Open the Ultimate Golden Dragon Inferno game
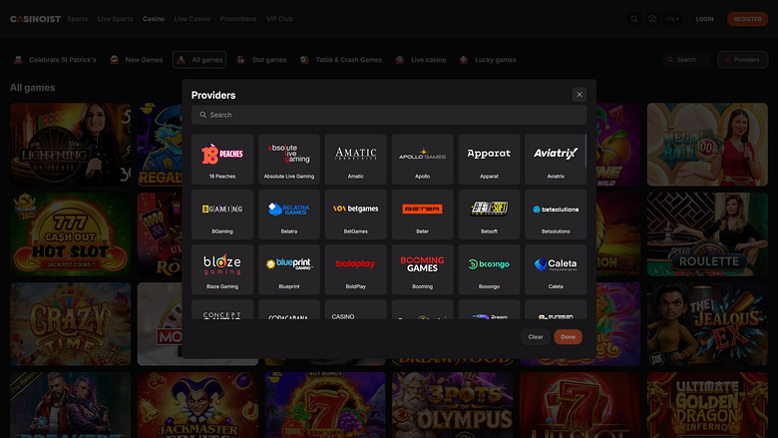 pos(707,405)
